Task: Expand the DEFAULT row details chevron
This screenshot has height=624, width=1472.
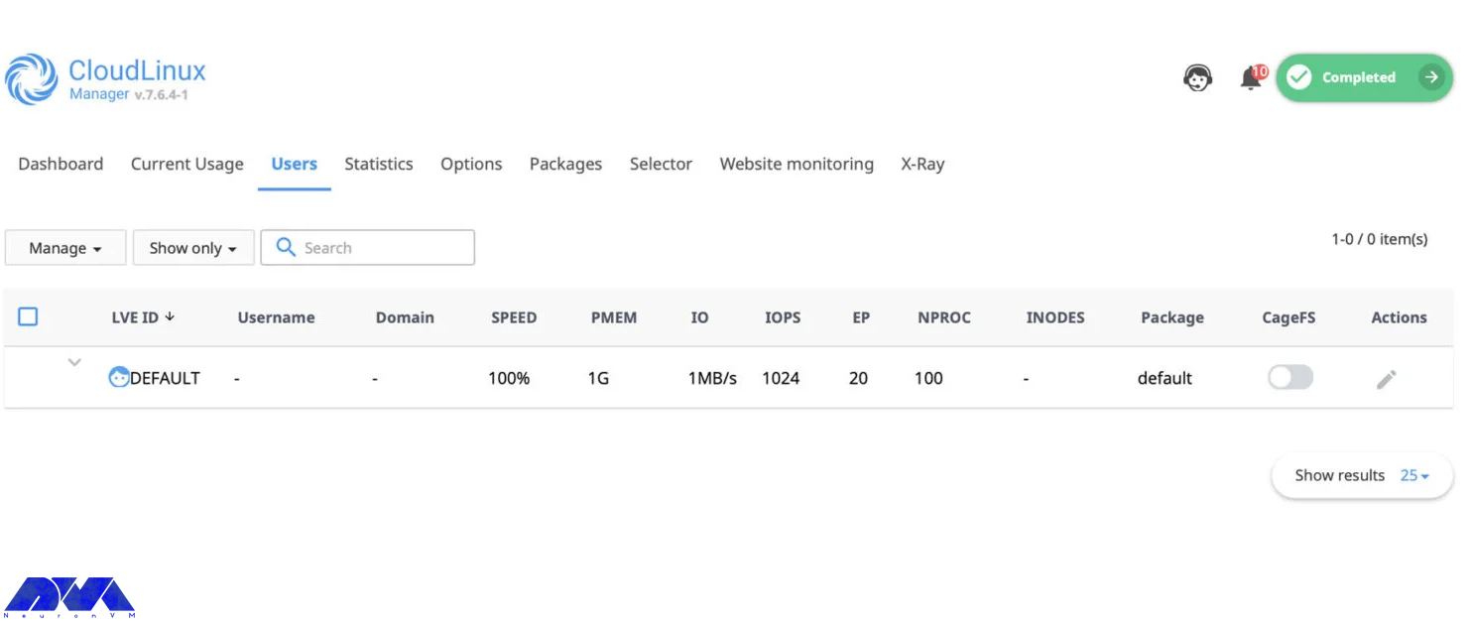Action: (x=74, y=363)
